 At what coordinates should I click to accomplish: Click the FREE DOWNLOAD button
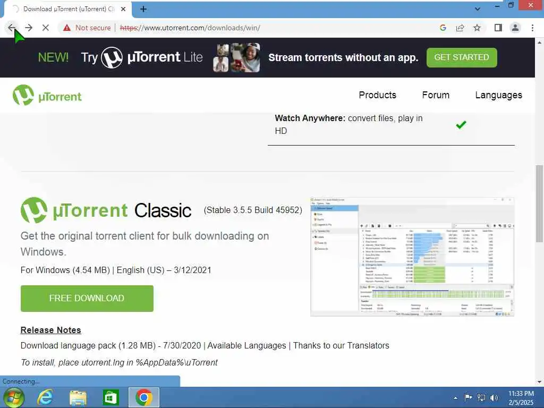point(87,299)
